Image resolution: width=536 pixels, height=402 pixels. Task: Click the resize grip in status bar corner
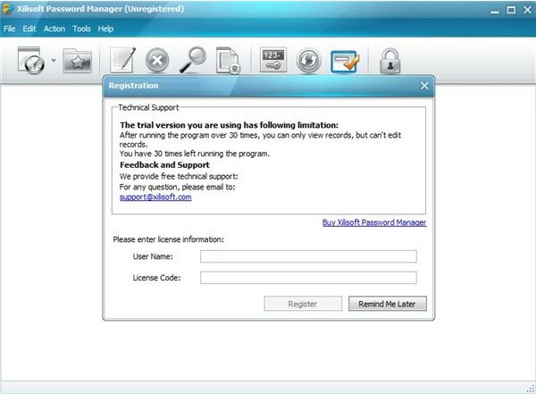[531, 389]
